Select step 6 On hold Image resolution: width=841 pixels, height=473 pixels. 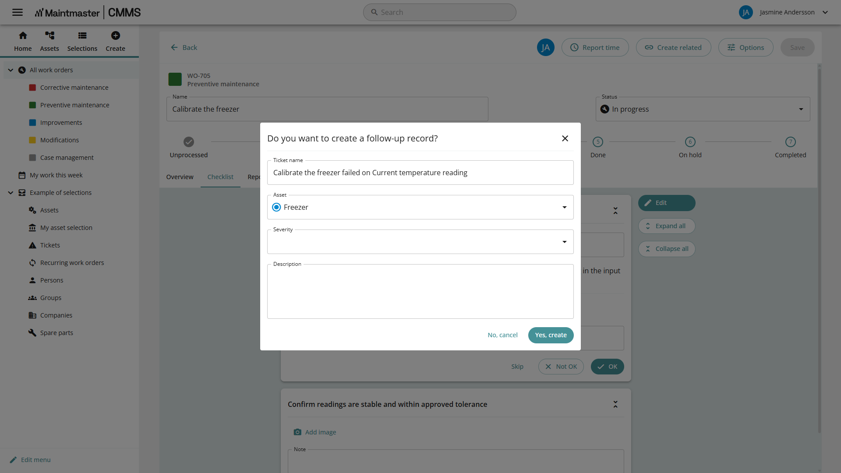pyautogui.click(x=690, y=148)
